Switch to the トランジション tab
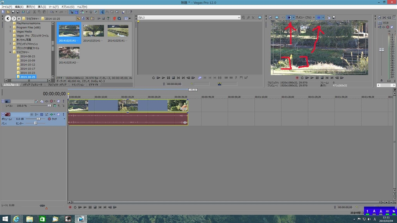Viewport: 397px width, 223px height. click(x=78, y=84)
